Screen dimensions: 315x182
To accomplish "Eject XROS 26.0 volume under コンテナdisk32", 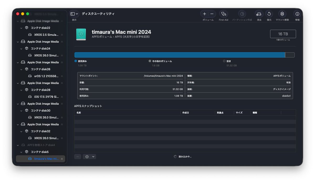I will point(62,138).
